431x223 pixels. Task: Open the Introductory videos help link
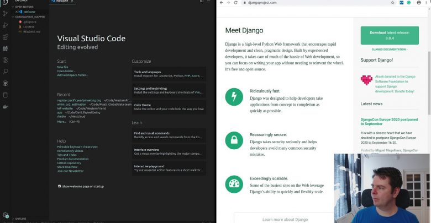[70, 151]
